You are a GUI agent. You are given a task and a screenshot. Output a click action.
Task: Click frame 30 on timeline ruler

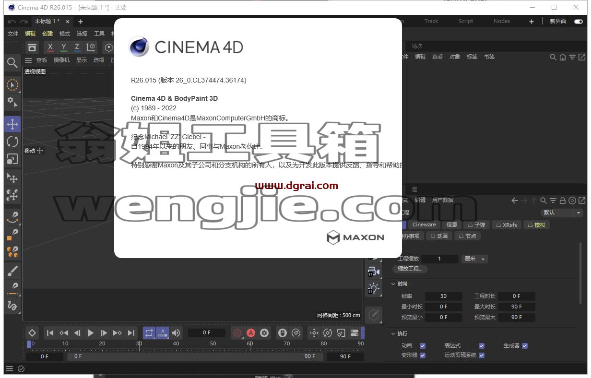pos(139,343)
